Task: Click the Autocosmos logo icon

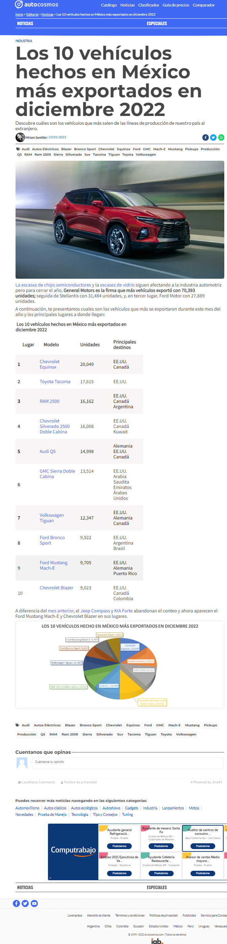Action: [x=19, y=5]
